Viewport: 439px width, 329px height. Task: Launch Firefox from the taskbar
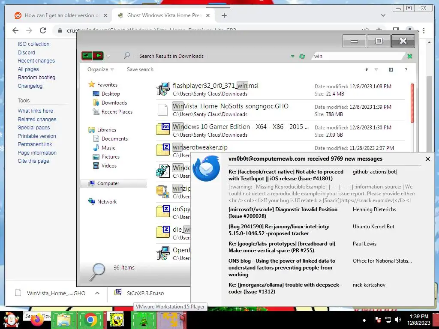coord(37,320)
